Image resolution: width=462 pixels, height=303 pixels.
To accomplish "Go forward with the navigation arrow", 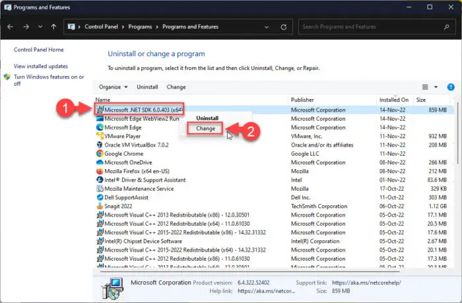I will (26, 27).
